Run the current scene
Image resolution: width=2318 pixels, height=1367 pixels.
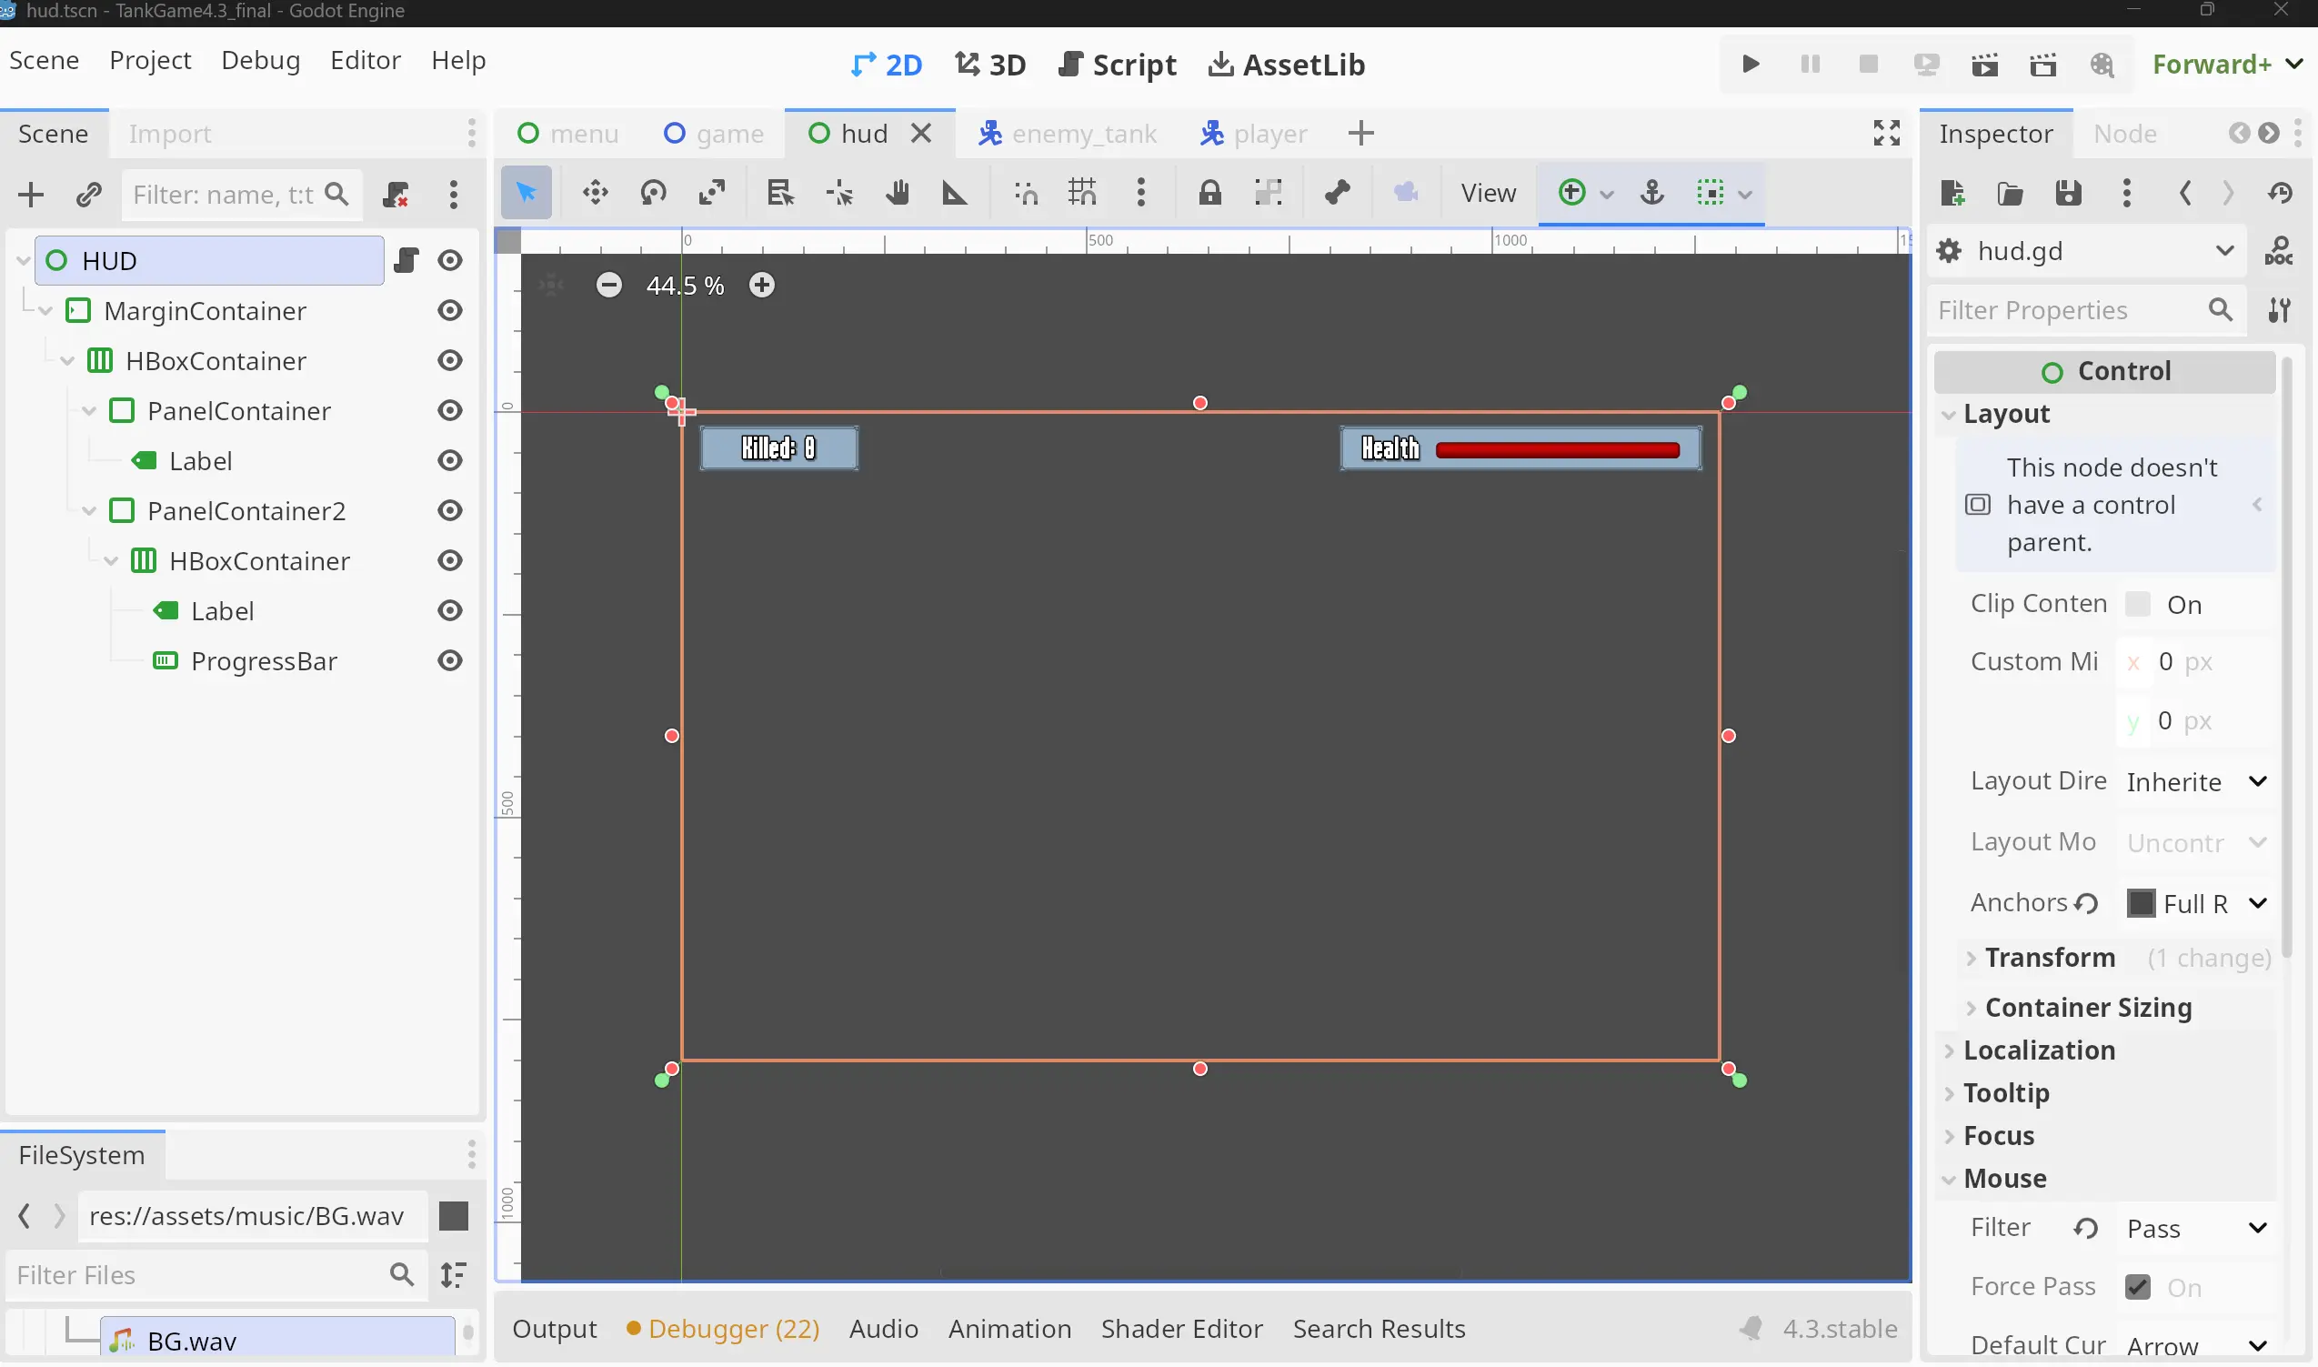[x=1984, y=64]
